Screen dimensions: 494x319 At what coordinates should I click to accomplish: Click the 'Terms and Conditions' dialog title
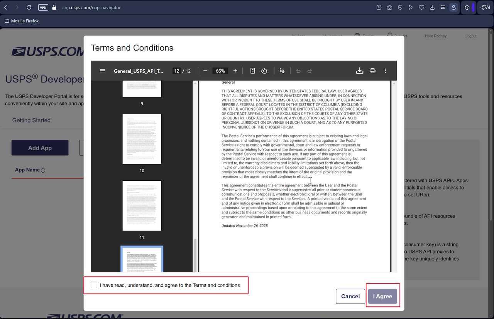tap(132, 48)
